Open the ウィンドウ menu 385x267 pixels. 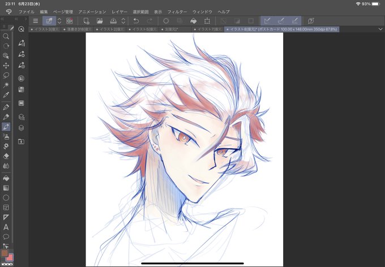[x=202, y=12]
